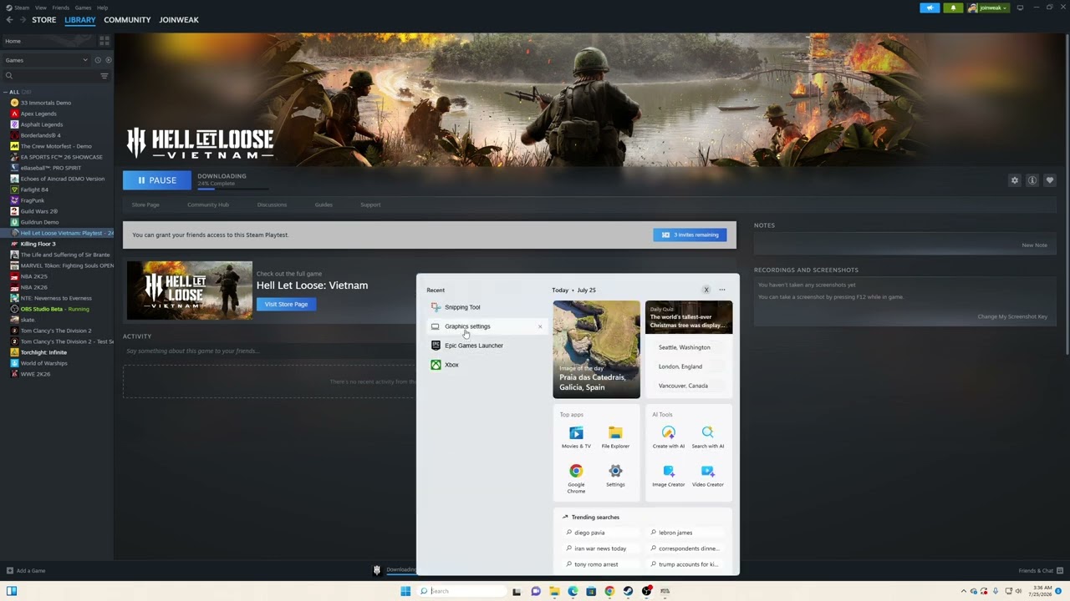Choose London, England quiz answer
The width and height of the screenshot is (1070, 601).
[x=689, y=366]
